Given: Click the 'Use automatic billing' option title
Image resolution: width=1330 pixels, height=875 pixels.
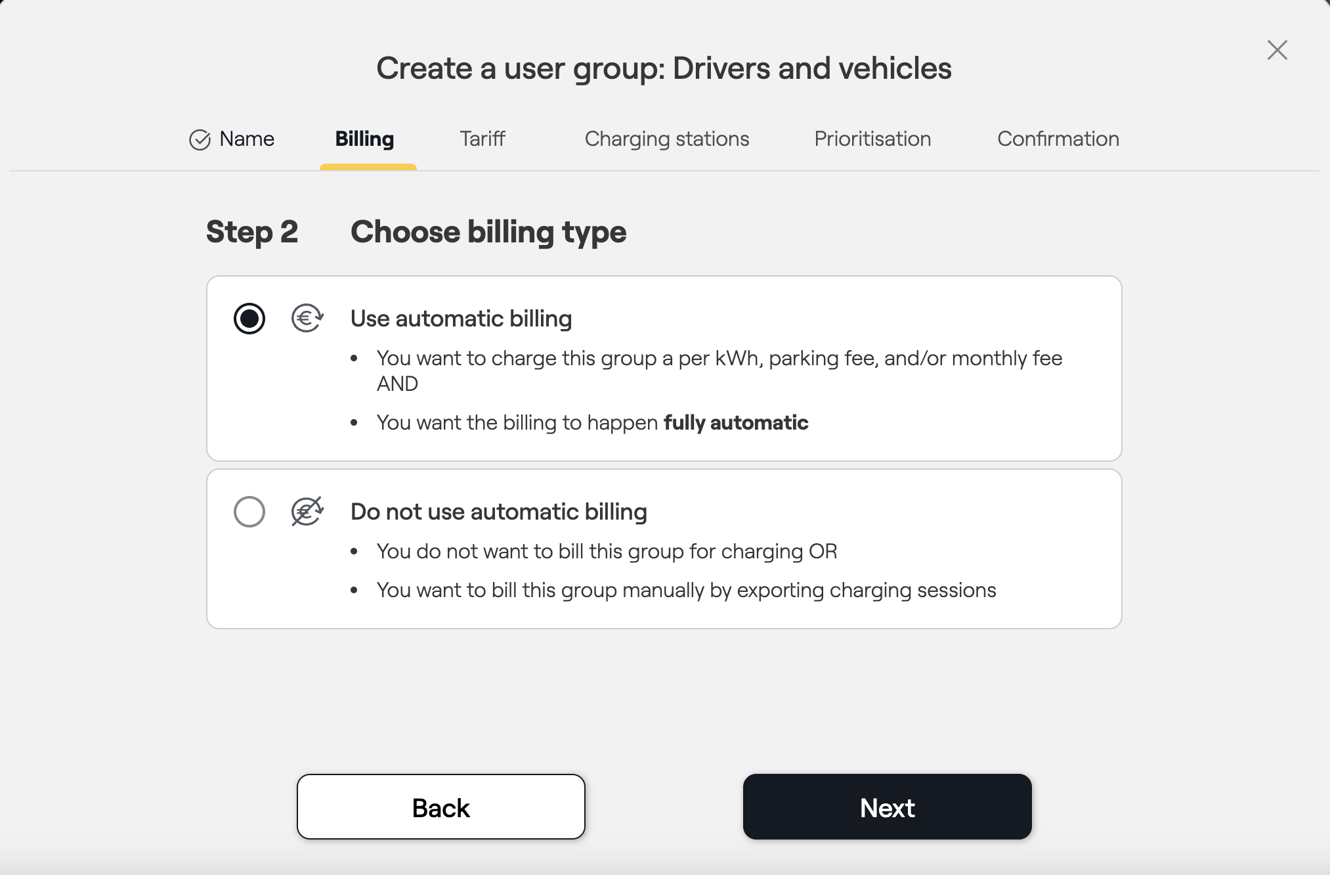Looking at the screenshot, I should coord(461,319).
